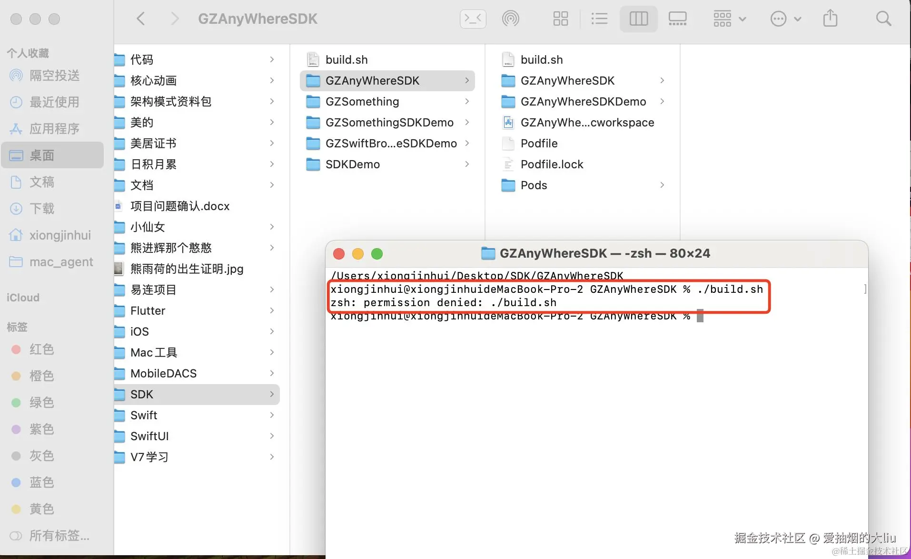Select 桌面 in sidebar
The height and width of the screenshot is (559, 911).
point(52,155)
